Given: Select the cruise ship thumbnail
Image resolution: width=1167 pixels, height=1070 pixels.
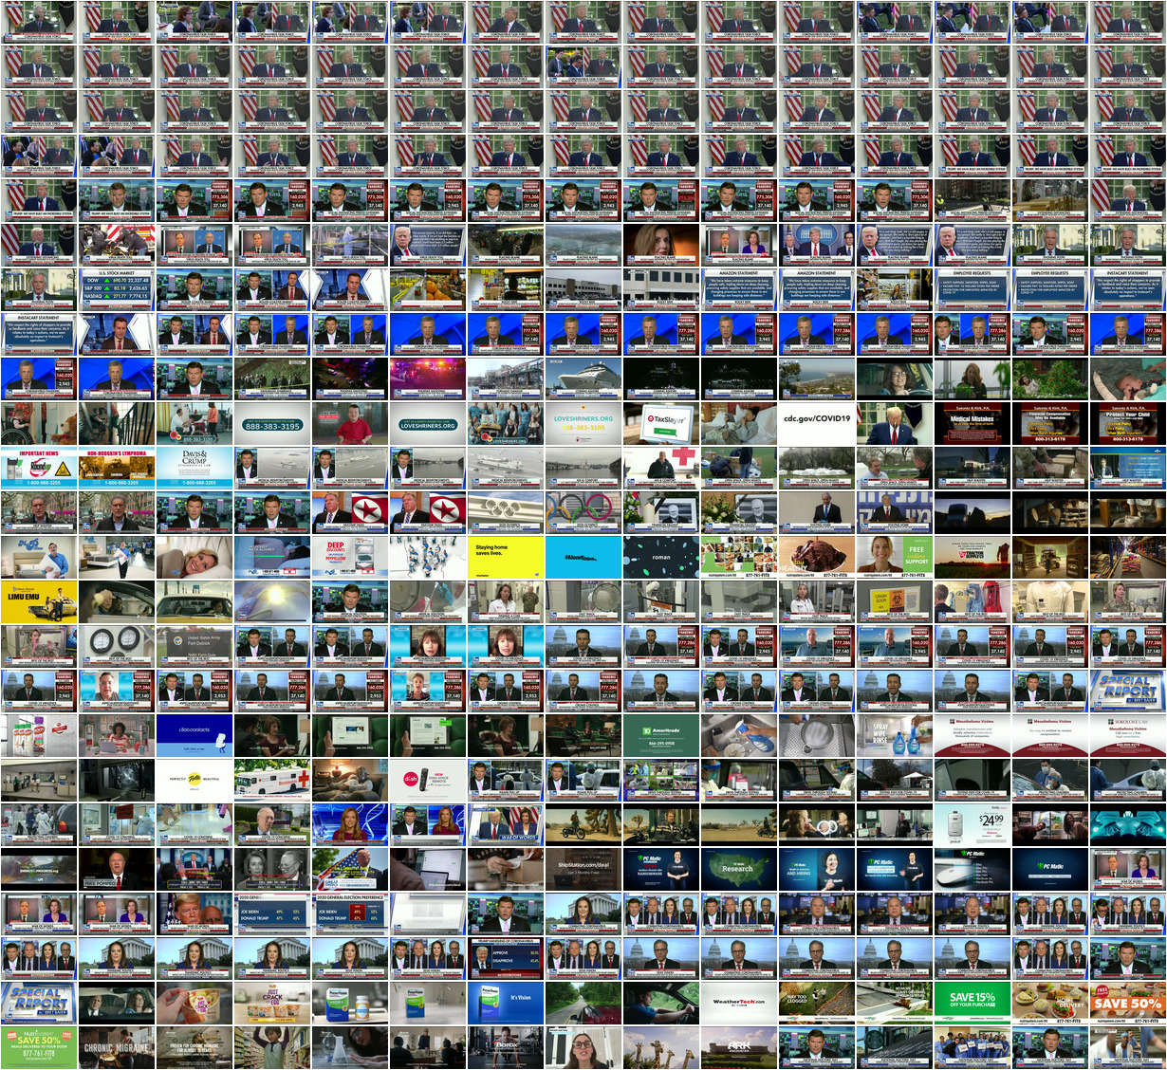Looking at the screenshot, I should (583, 378).
